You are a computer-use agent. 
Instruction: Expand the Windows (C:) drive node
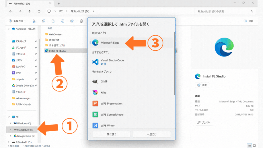coord(10,123)
